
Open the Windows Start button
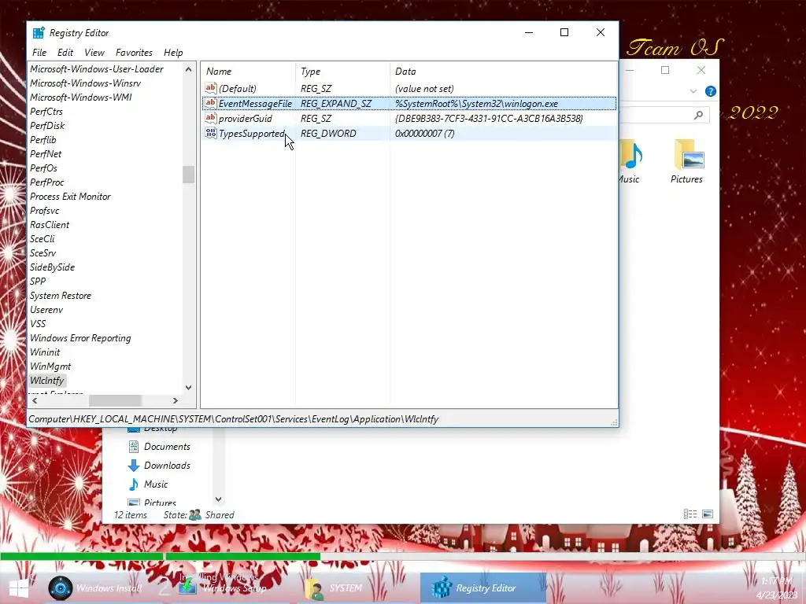pos(19,588)
